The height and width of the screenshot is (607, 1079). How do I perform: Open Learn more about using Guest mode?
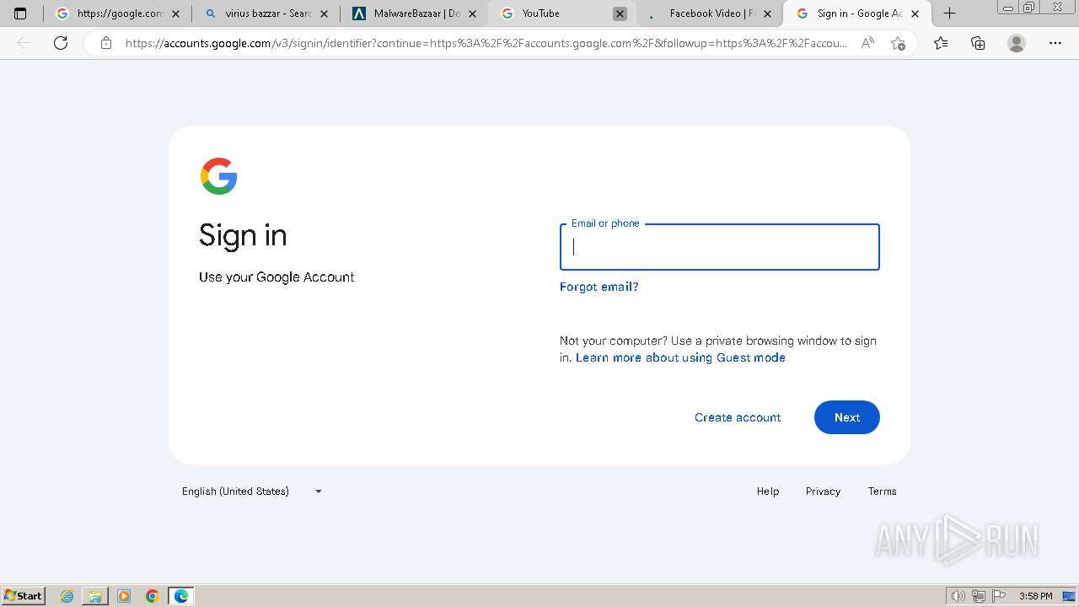click(x=680, y=357)
